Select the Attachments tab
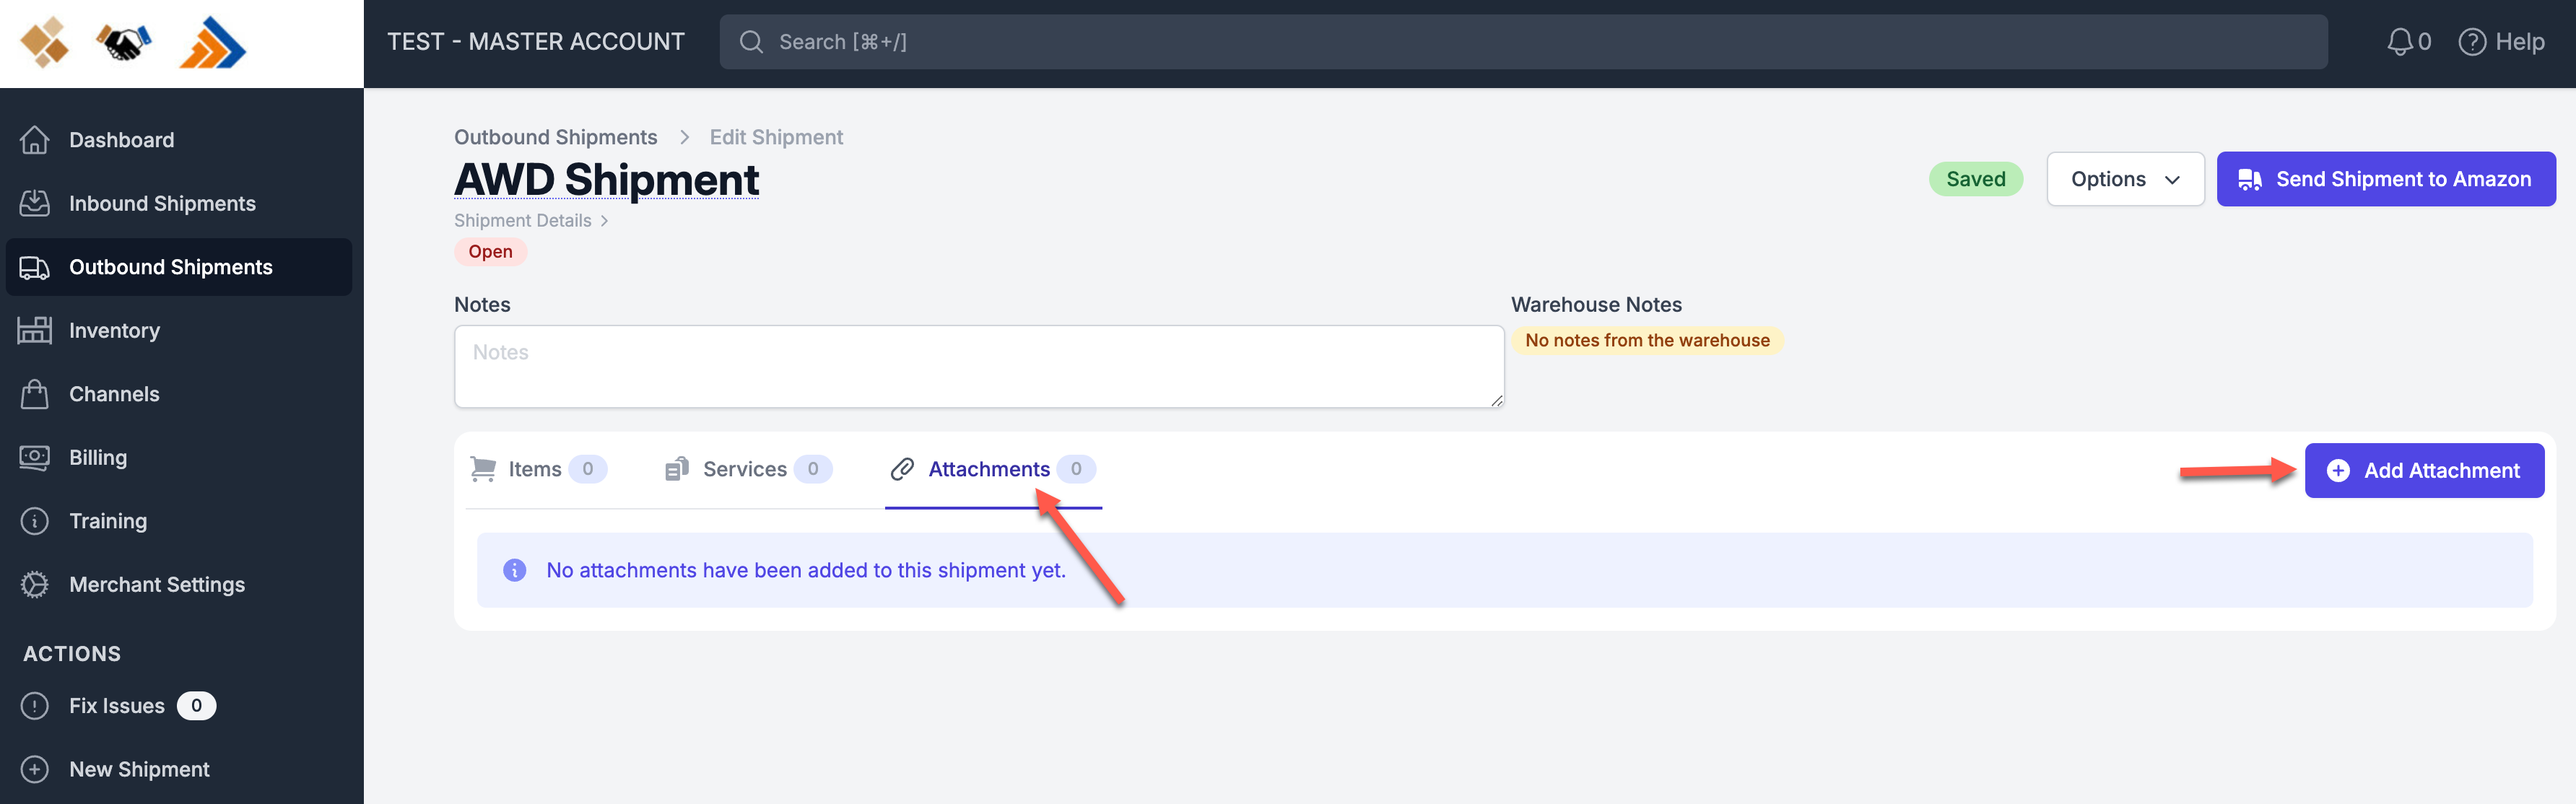The width and height of the screenshot is (2576, 804). click(990, 469)
